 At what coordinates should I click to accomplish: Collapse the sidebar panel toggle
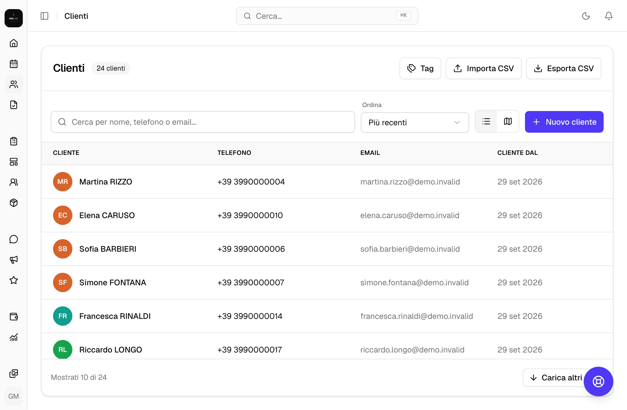pos(44,16)
